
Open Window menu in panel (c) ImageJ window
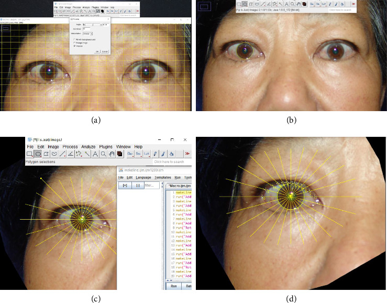click(x=124, y=147)
